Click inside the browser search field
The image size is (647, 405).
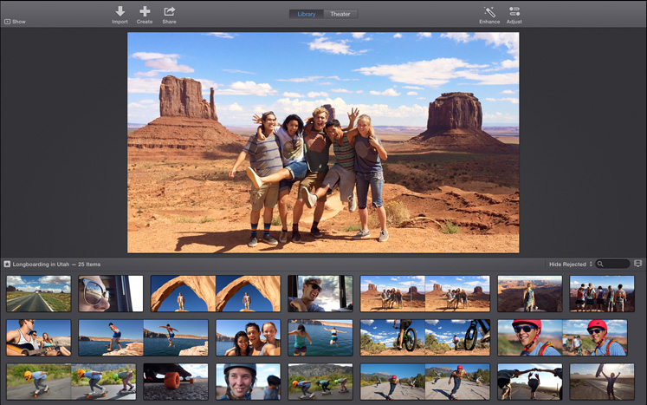click(x=616, y=264)
